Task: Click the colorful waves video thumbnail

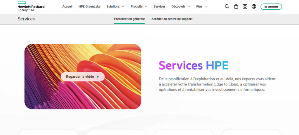Action: coord(83,77)
